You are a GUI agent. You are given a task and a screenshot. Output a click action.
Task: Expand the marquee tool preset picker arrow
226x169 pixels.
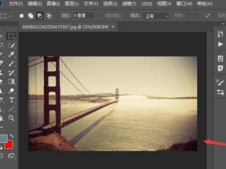click(10, 16)
